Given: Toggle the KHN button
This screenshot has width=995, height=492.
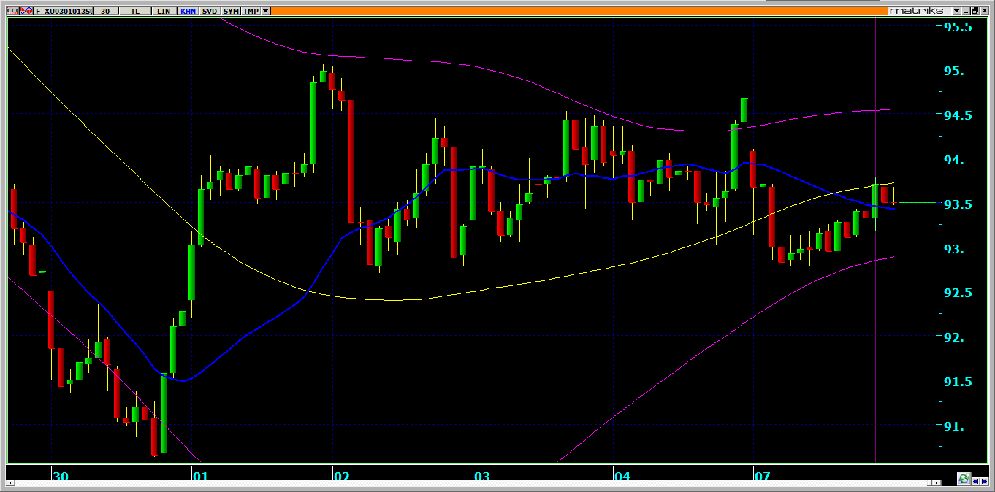Looking at the screenshot, I should click(188, 11).
